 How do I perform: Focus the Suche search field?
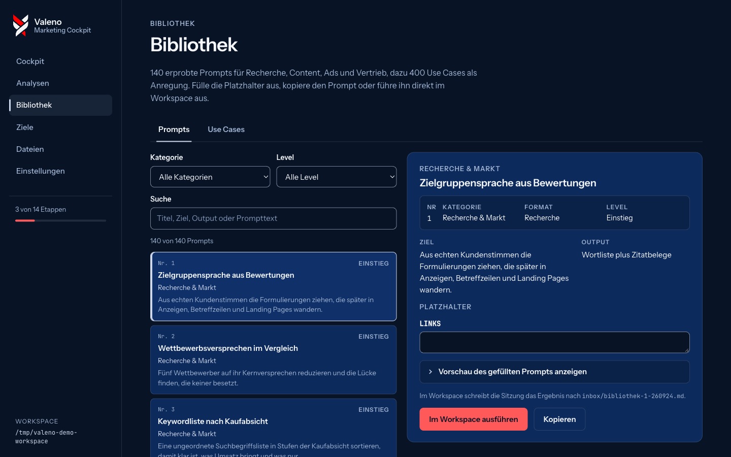pyautogui.click(x=273, y=218)
